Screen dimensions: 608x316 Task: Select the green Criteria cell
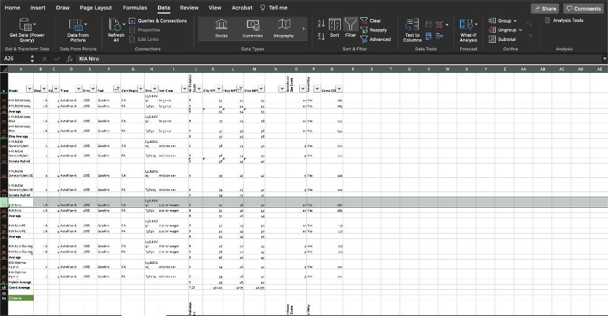pos(21,298)
